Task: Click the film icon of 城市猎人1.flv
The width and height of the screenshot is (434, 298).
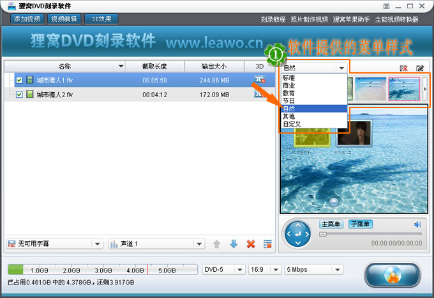Action: pos(29,80)
